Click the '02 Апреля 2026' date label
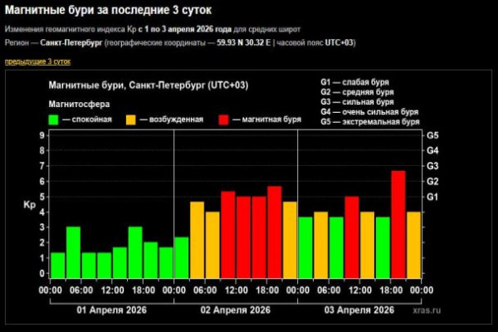The image size is (498, 332). click(236, 310)
